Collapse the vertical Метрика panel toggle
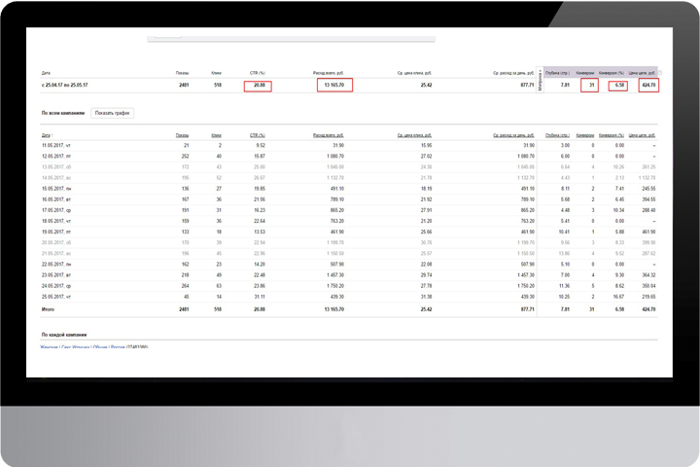 (541, 80)
